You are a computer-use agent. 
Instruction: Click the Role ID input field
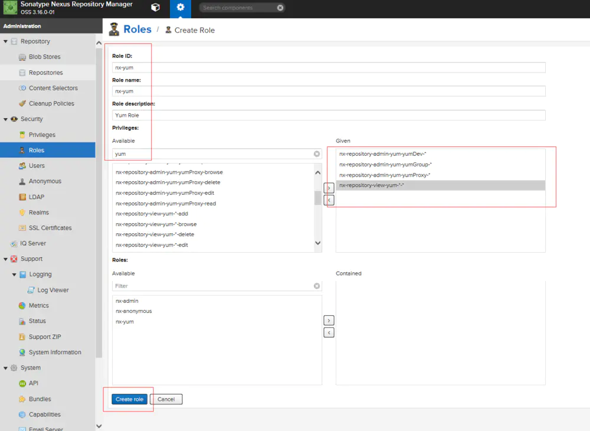pos(329,67)
